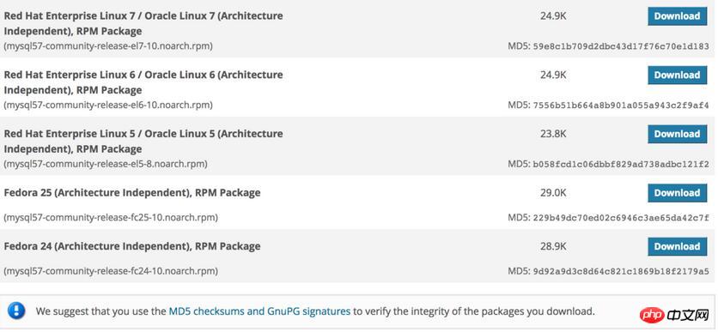Click the mysql57-community-release-fc25-10.noarch.rpm filename
This screenshot has height=332, width=718.
tap(111, 218)
